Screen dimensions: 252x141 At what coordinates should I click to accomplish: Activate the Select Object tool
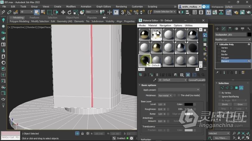tap(37, 12)
